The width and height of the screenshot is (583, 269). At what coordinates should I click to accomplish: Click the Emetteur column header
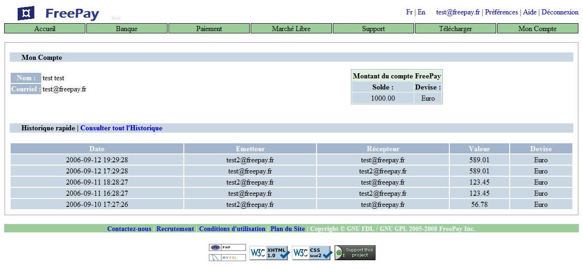(x=250, y=149)
